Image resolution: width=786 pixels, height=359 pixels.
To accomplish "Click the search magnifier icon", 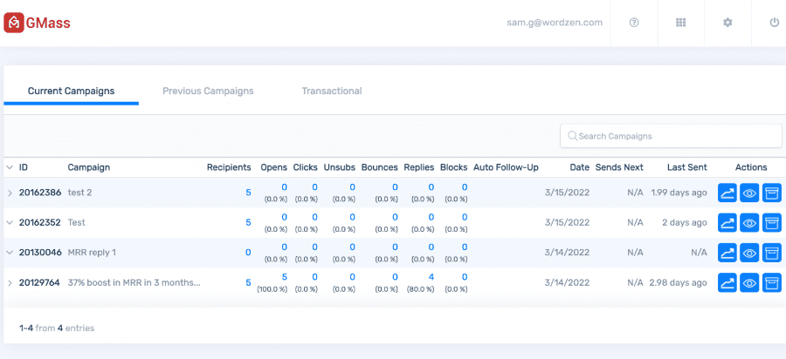I will point(572,136).
